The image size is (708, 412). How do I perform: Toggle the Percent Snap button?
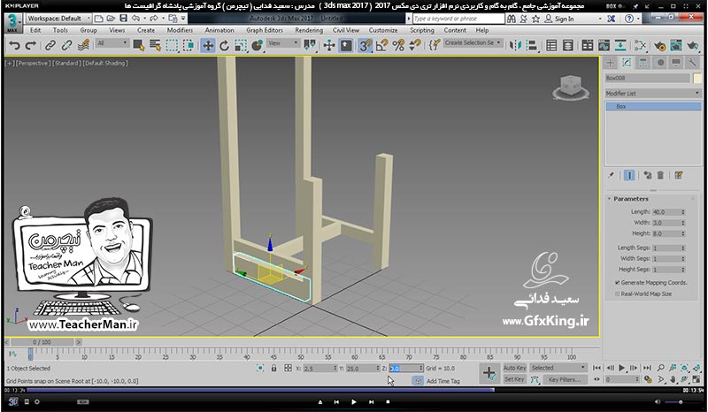[398, 45]
